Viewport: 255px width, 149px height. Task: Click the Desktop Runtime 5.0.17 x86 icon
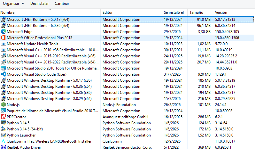pyautogui.click(x=4, y=80)
